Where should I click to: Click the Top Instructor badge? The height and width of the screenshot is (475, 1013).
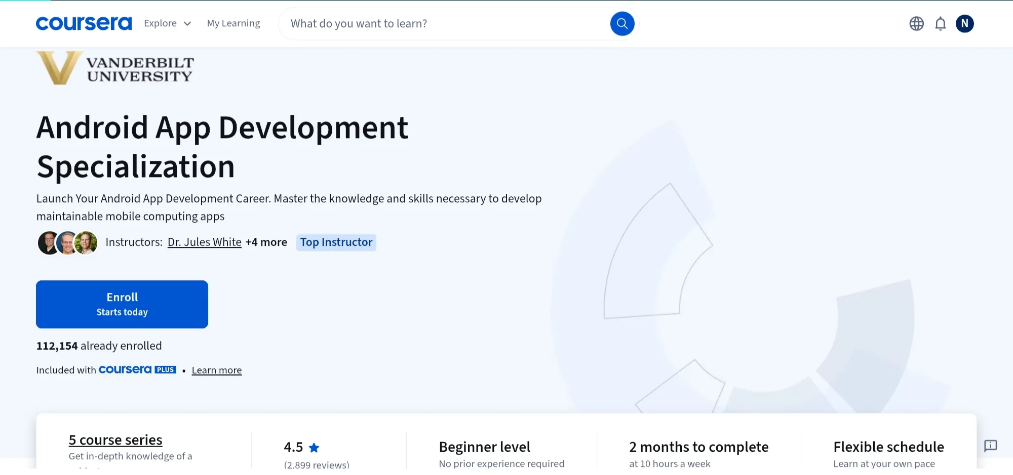tap(336, 242)
